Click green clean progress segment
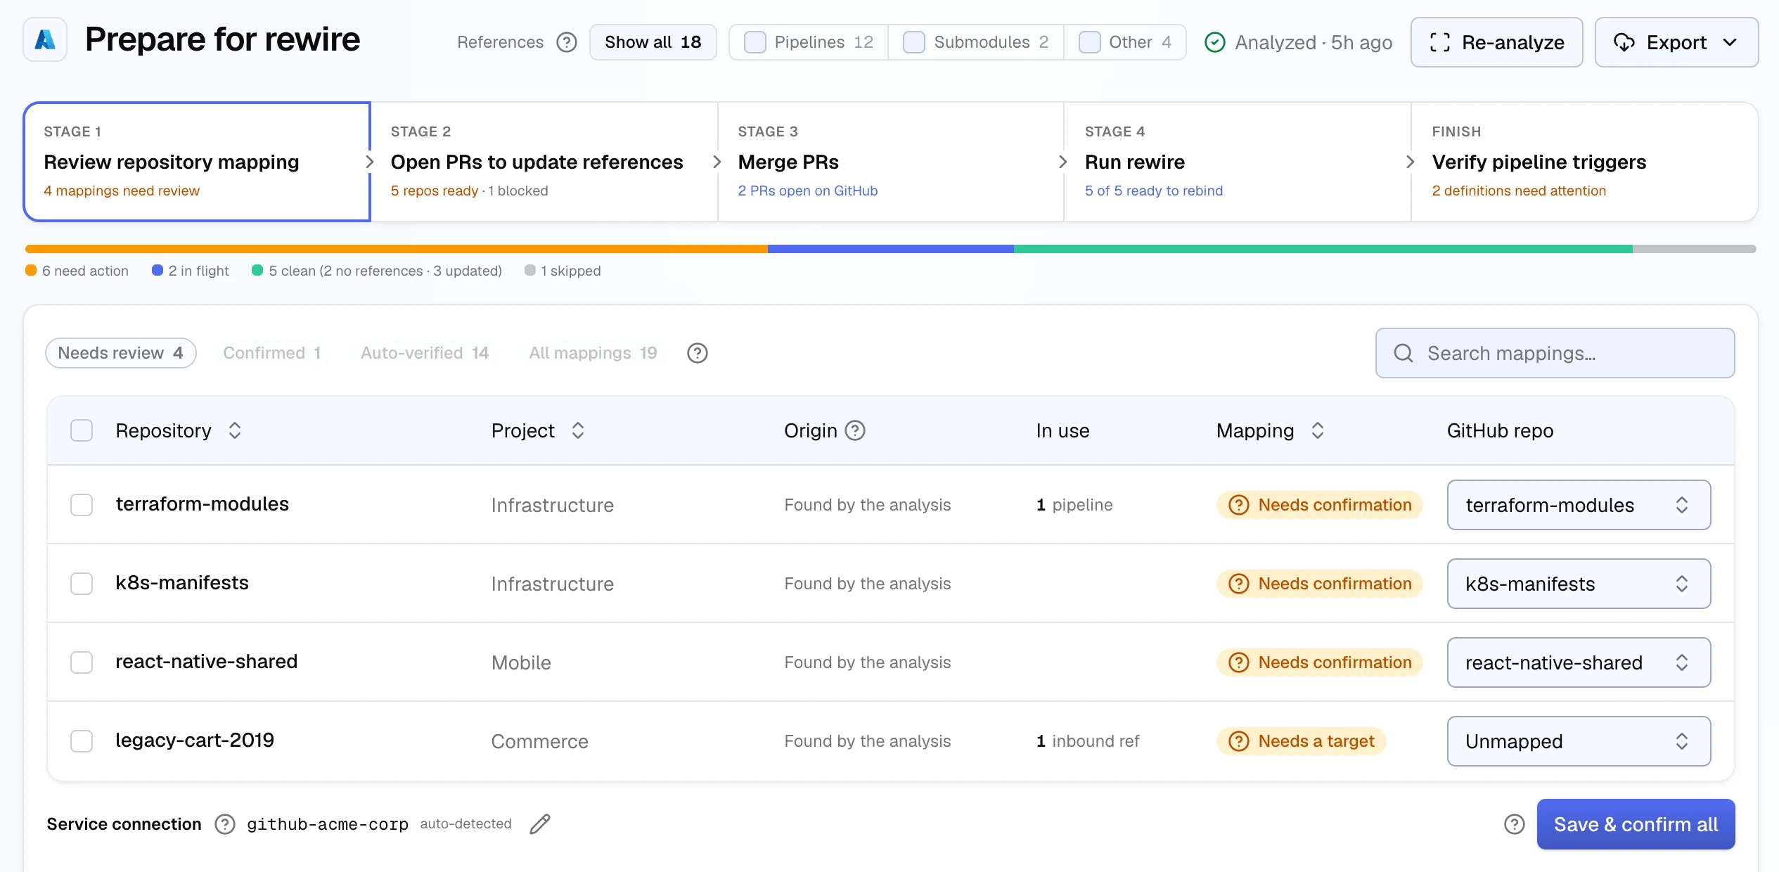The image size is (1779, 872). tap(1323, 249)
